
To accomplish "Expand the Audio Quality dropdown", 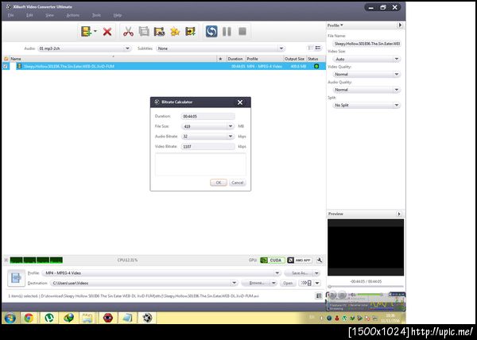I will click(x=397, y=90).
